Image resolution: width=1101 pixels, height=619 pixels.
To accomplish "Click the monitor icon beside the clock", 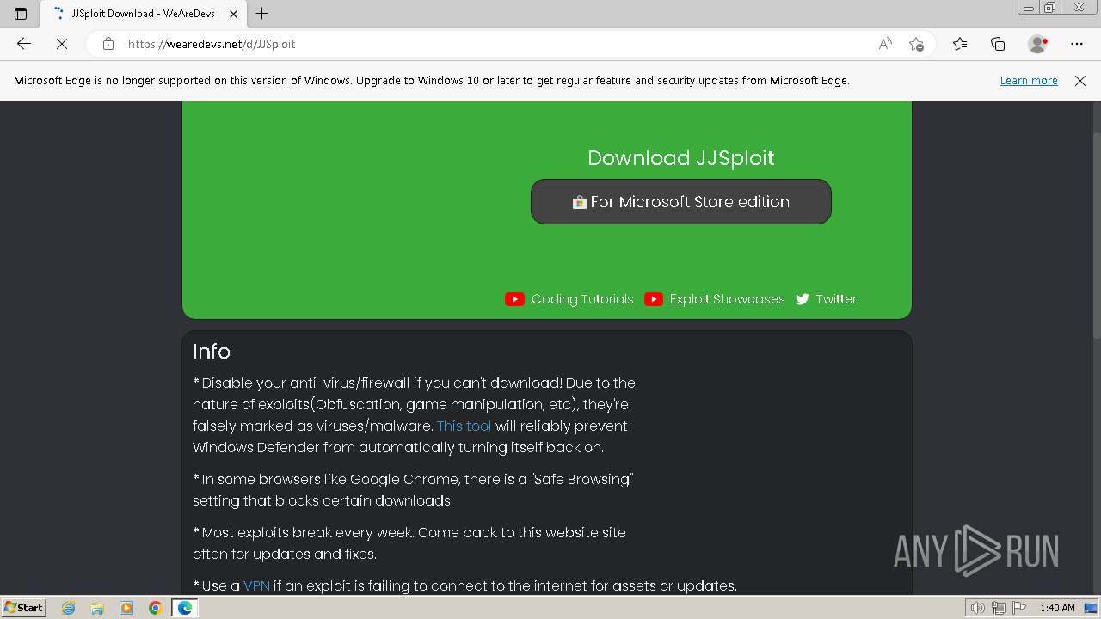I will coord(1091,608).
